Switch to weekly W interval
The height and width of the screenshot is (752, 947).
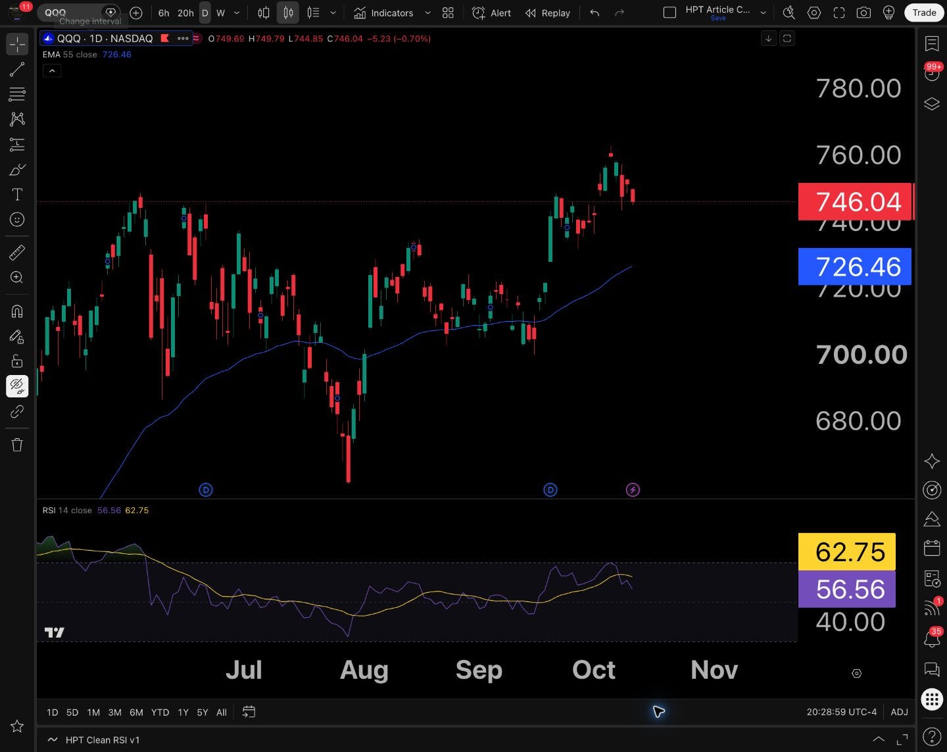221,13
